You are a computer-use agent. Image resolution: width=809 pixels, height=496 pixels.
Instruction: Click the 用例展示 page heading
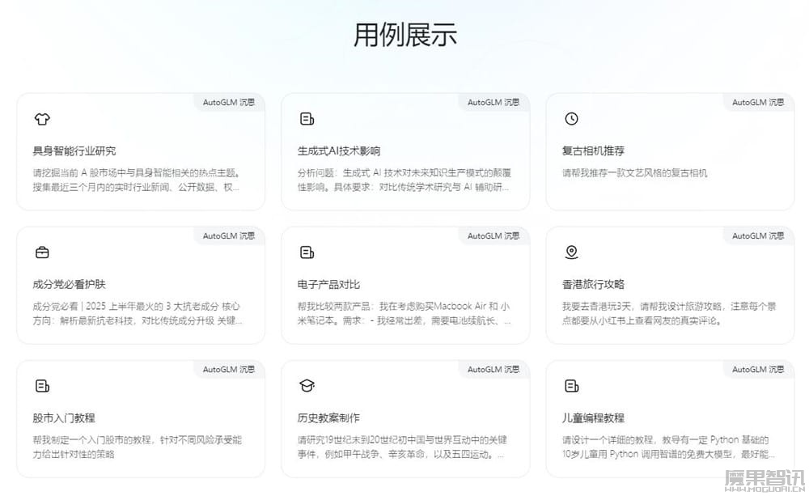405,35
